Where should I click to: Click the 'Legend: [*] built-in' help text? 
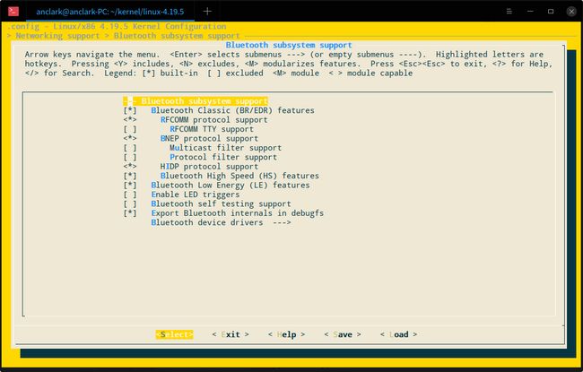151,73
